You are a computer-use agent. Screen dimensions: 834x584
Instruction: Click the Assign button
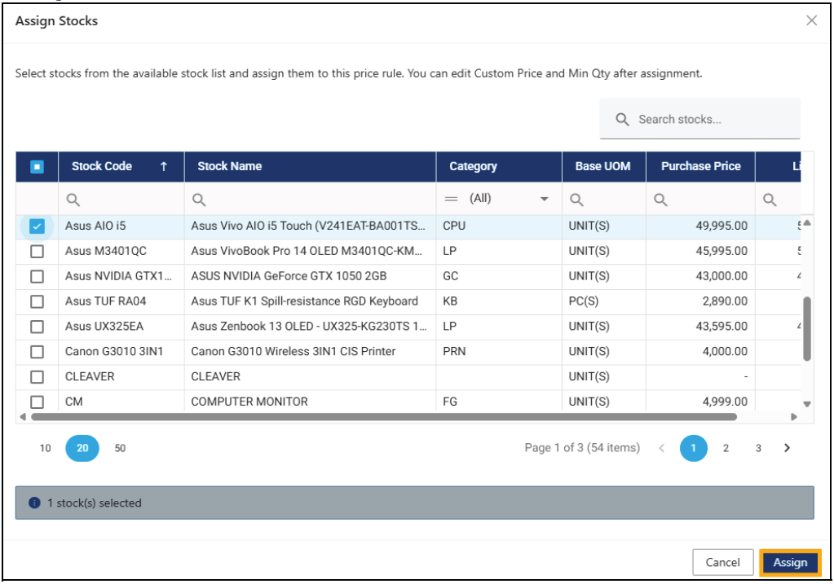(790, 562)
